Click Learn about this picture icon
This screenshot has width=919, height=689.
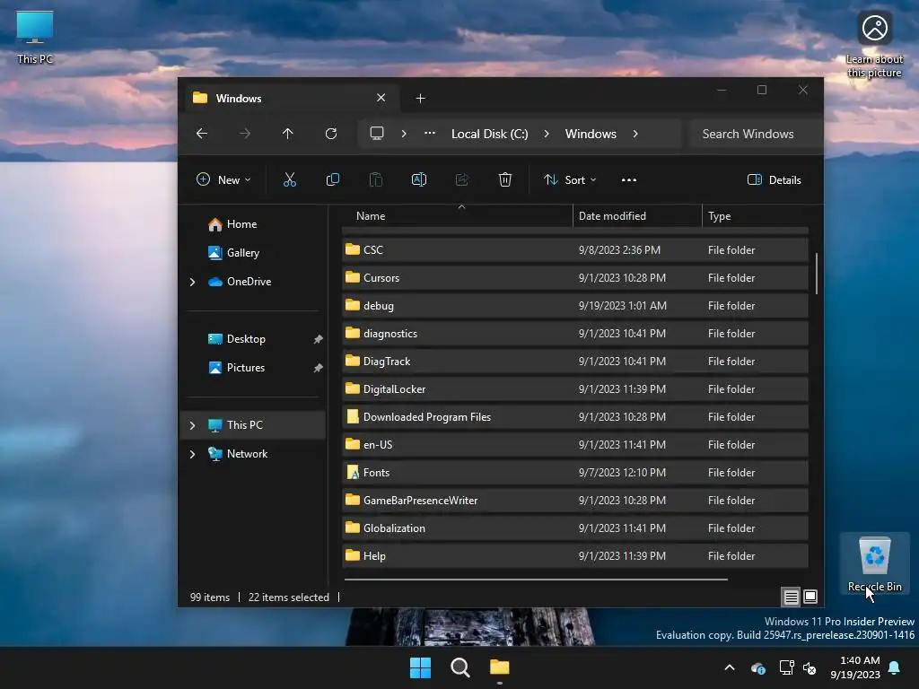874,45
